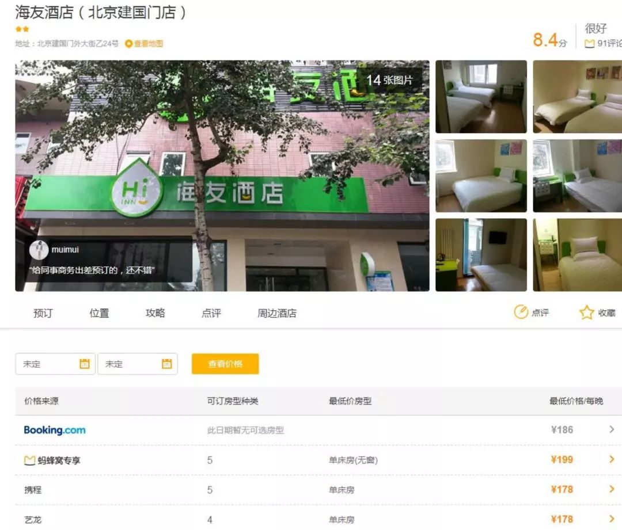Open top-left room thumbnail with twin beds
This screenshot has width=622, height=530.
pyautogui.click(x=481, y=97)
